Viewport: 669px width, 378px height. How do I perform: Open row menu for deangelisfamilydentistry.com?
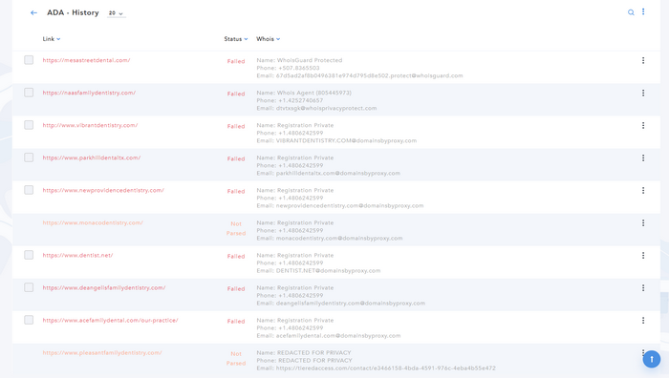point(643,288)
